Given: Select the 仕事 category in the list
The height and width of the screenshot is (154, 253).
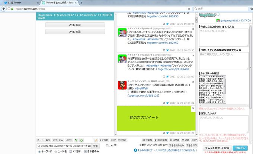Looking at the screenshot, I should tap(211, 102).
